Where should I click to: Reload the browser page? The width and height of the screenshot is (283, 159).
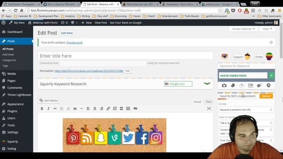(x=15, y=11)
